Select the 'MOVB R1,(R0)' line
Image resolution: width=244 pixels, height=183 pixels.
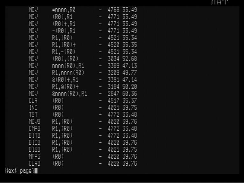point(83,122)
